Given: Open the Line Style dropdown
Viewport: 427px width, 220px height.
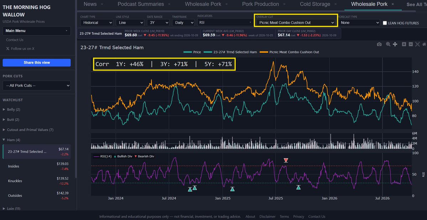Looking at the screenshot, I should pyautogui.click(x=130, y=22).
